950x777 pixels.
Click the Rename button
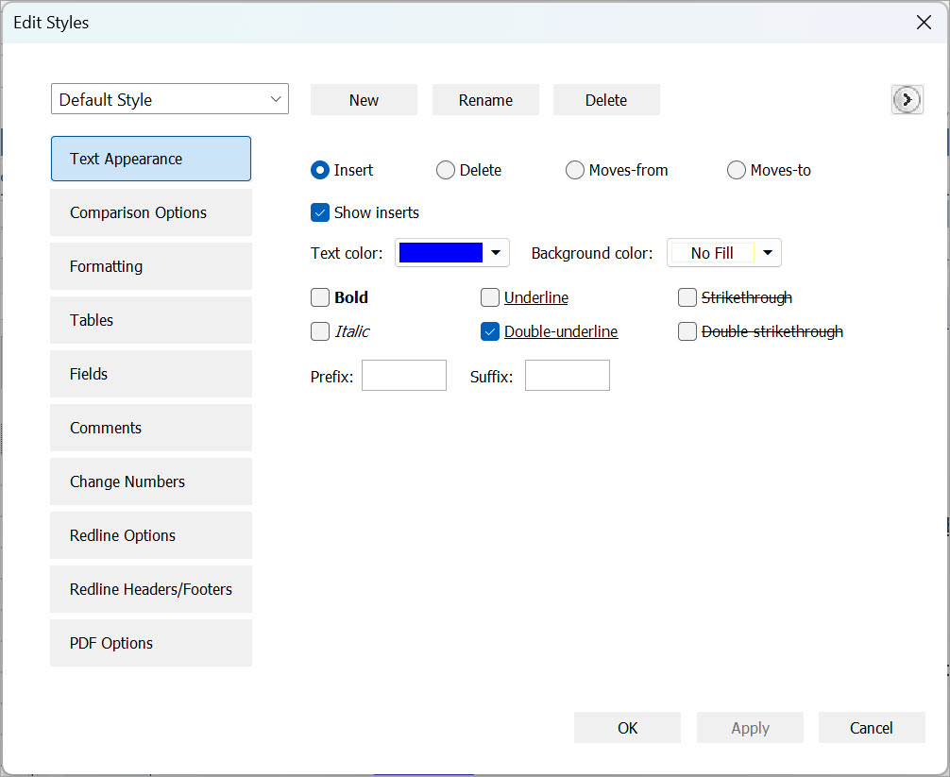click(x=485, y=100)
